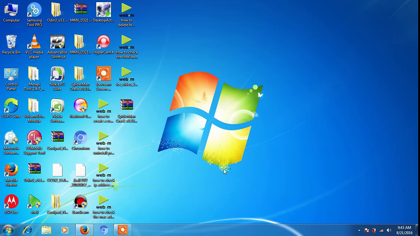Screen dimensions: 420x236
Task: Show hidden system tray icons
Action: [359, 230]
